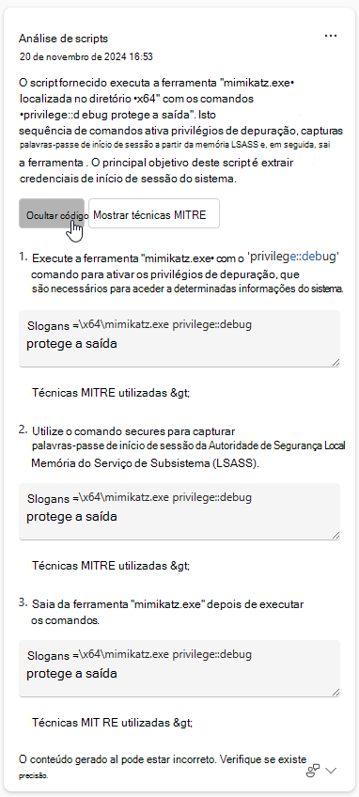Image resolution: width=359 pixels, height=797 pixels.
Task: Open the three-dot more options menu
Action: (331, 36)
